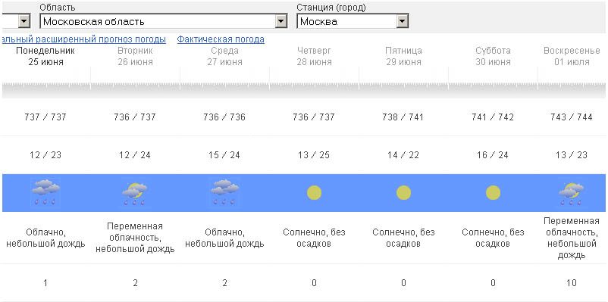Viewport: 608px width, 302px height.
Task: Click Monday's Облачно, небольшой дождь description
Action: point(45,238)
